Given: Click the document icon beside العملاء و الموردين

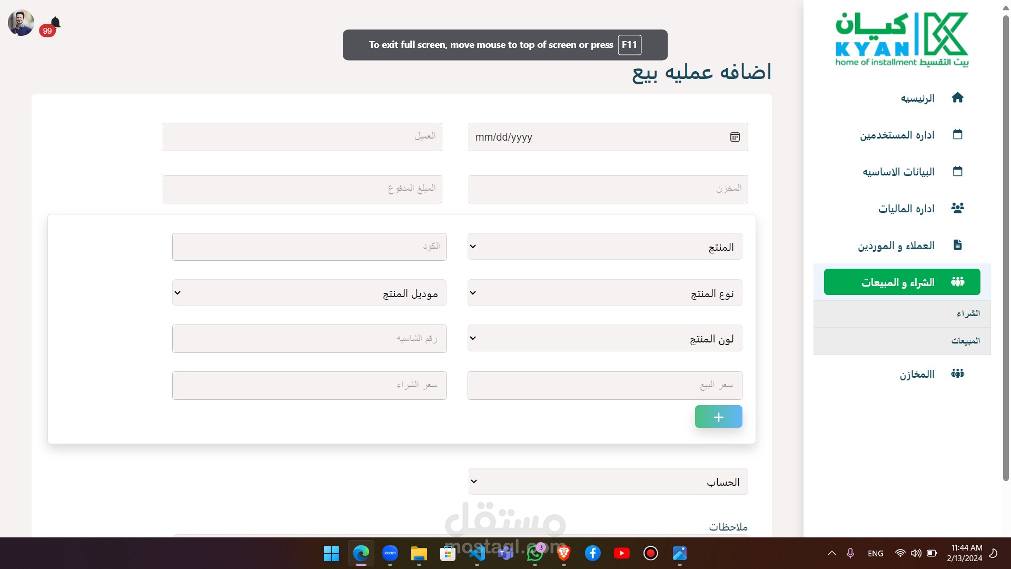Looking at the screenshot, I should click(957, 245).
